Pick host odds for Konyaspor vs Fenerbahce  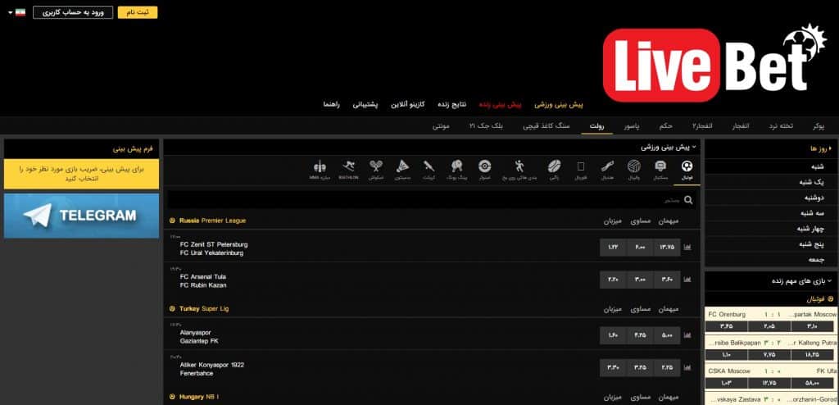tap(613, 367)
